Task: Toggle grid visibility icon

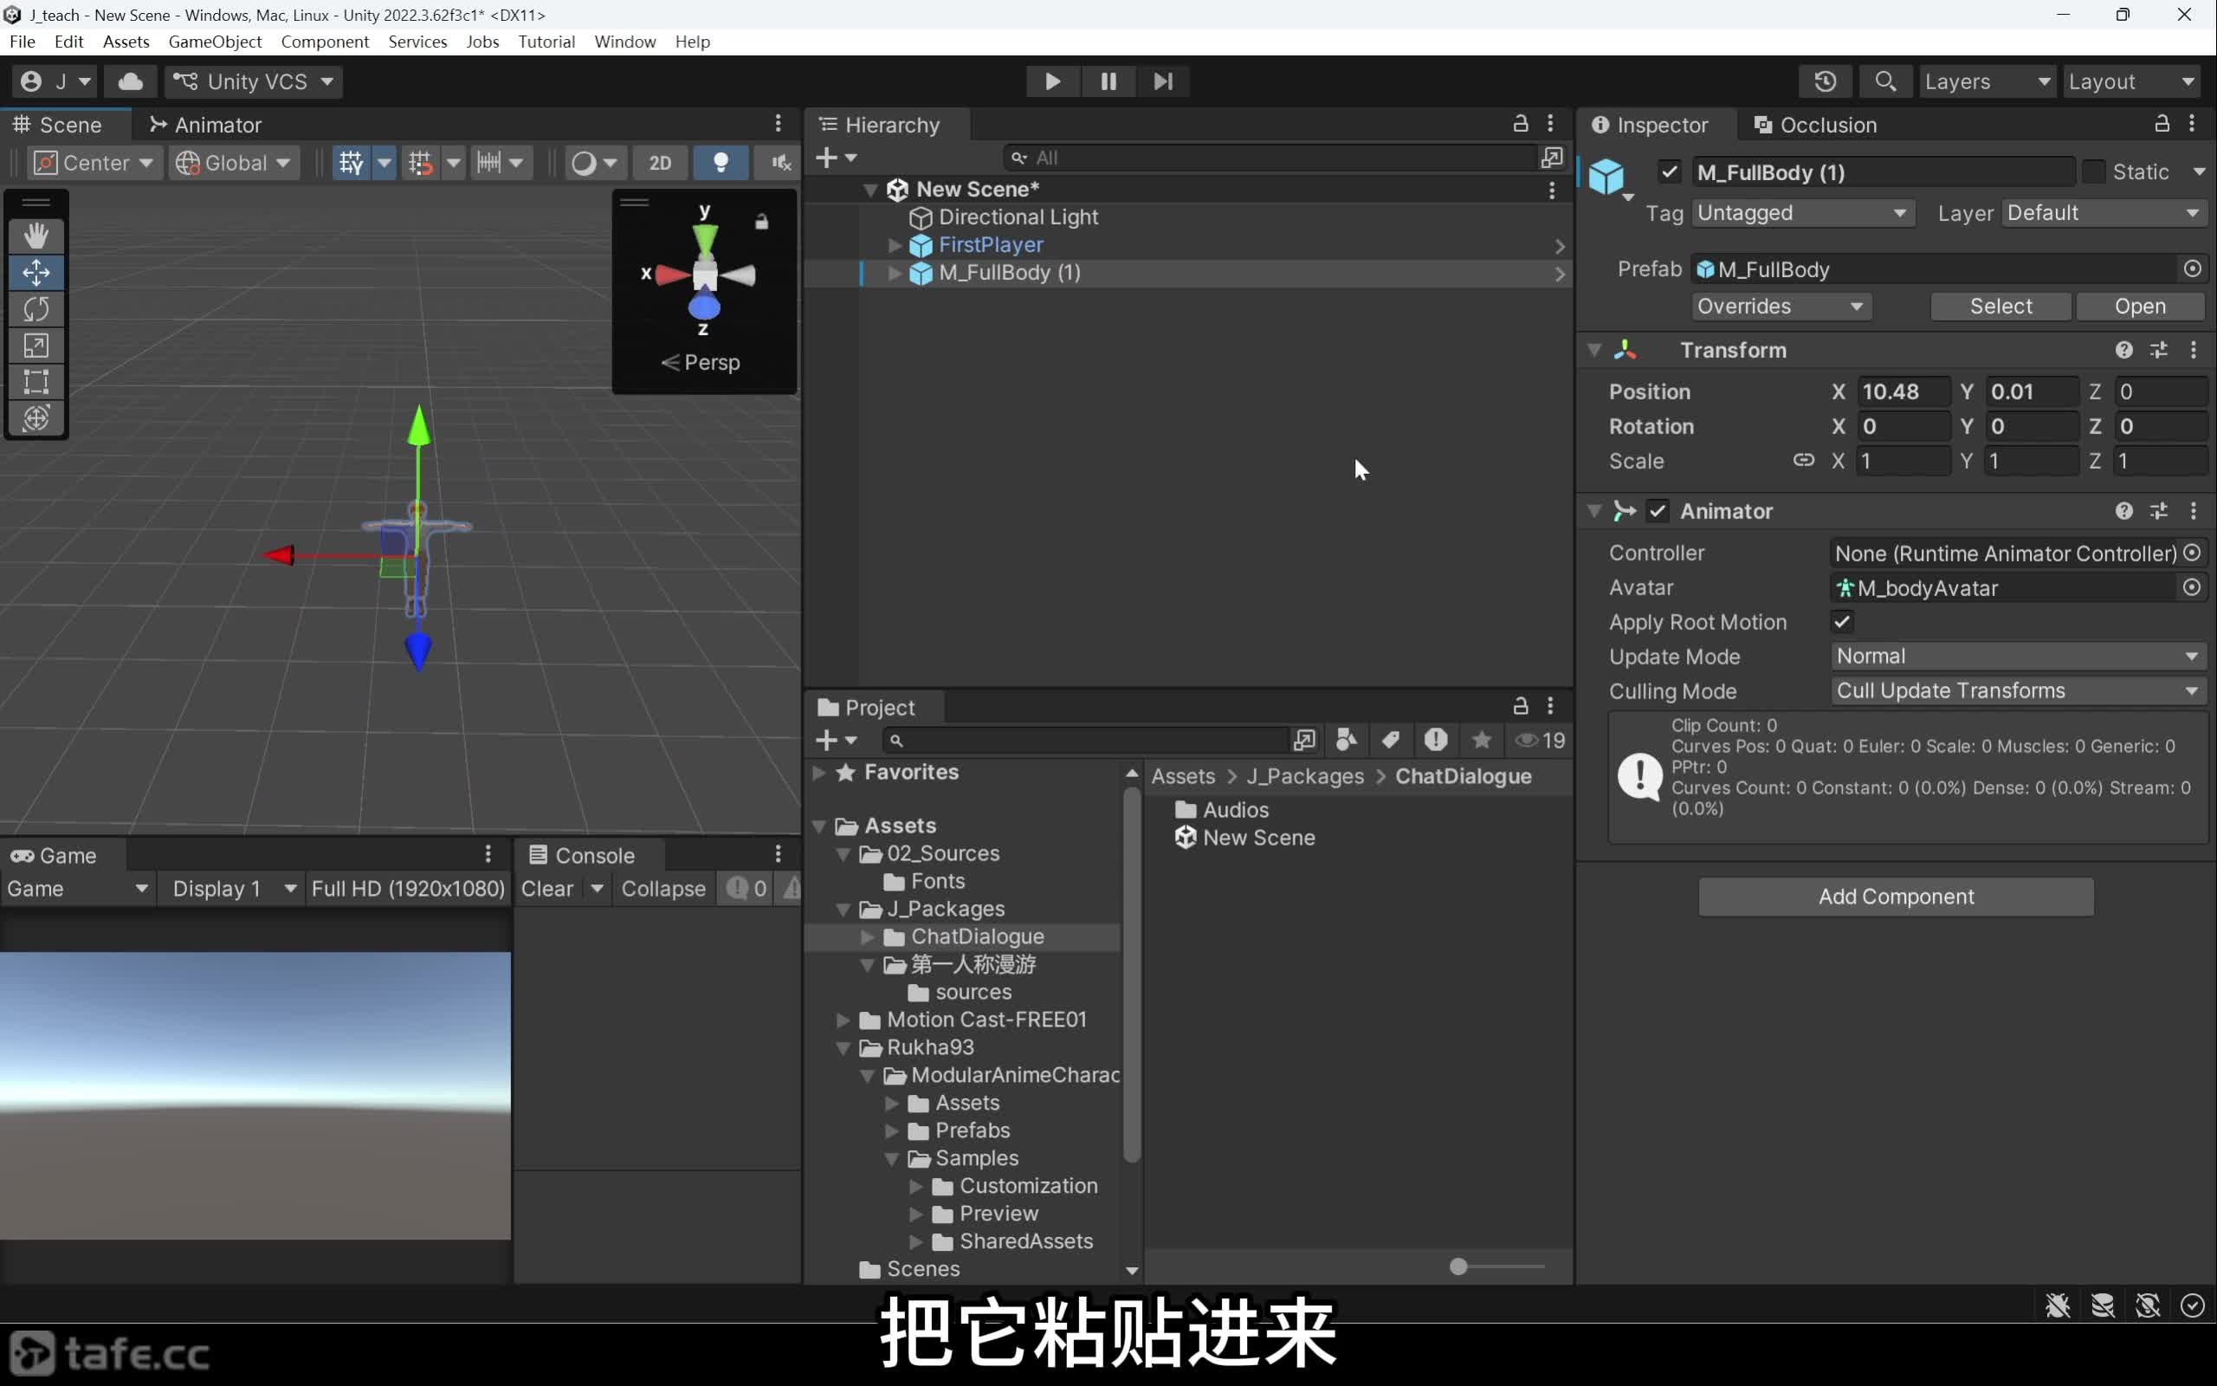Action: (351, 163)
